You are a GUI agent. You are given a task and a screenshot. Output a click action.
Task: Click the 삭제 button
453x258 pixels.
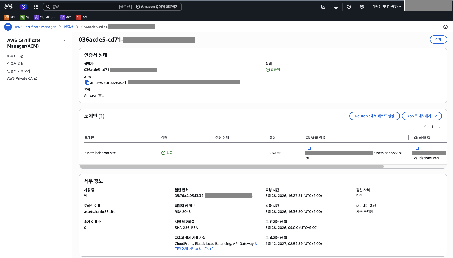click(x=438, y=39)
